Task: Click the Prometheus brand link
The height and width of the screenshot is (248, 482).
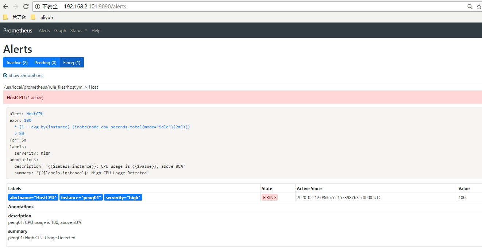Action: tap(18, 31)
